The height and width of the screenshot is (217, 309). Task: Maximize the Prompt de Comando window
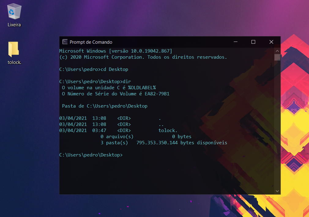253,42
